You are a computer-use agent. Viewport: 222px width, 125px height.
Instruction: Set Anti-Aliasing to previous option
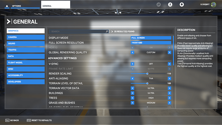[x=132, y=79]
